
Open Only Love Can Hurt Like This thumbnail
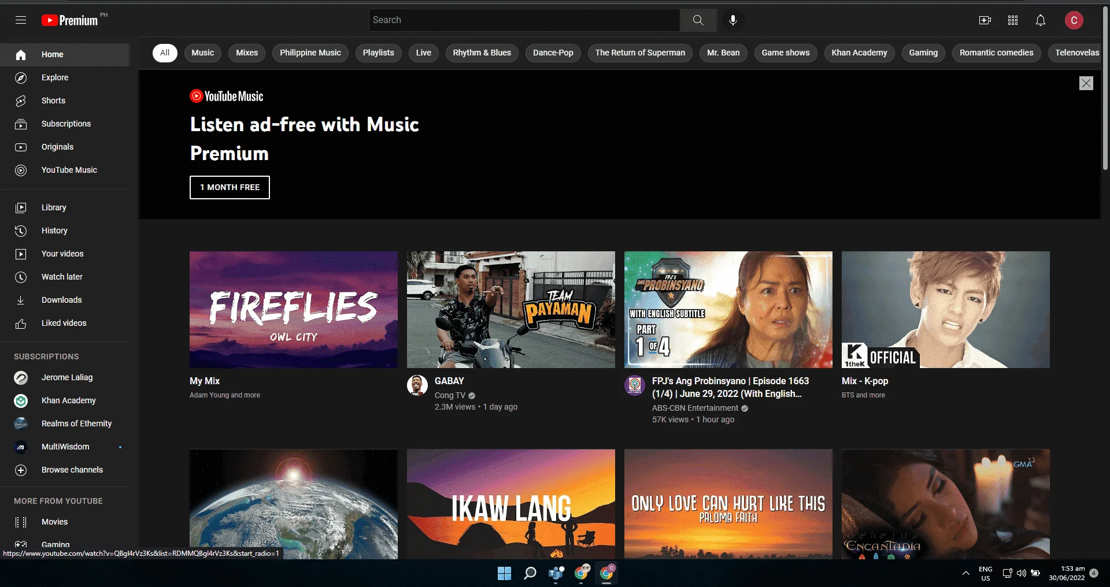tap(728, 504)
